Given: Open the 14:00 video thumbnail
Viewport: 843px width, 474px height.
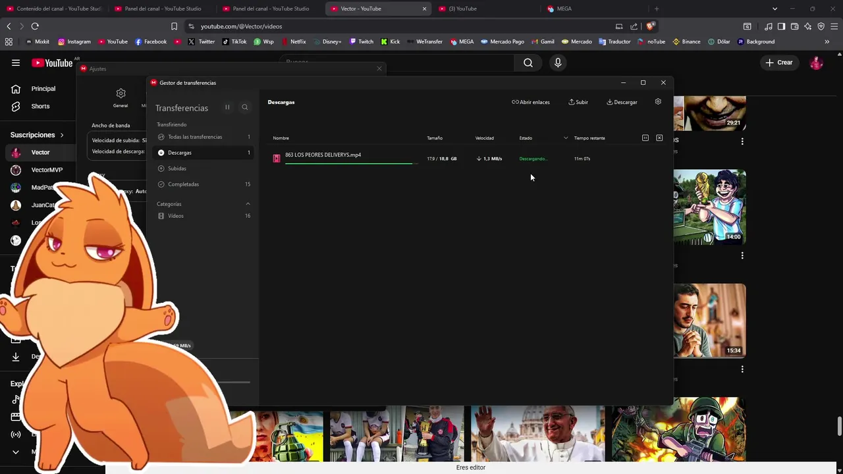Looking at the screenshot, I should 709,207.
